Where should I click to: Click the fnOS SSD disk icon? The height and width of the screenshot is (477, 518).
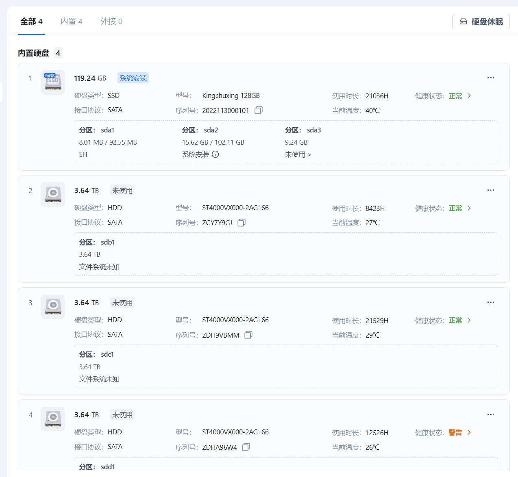click(53, 82)
